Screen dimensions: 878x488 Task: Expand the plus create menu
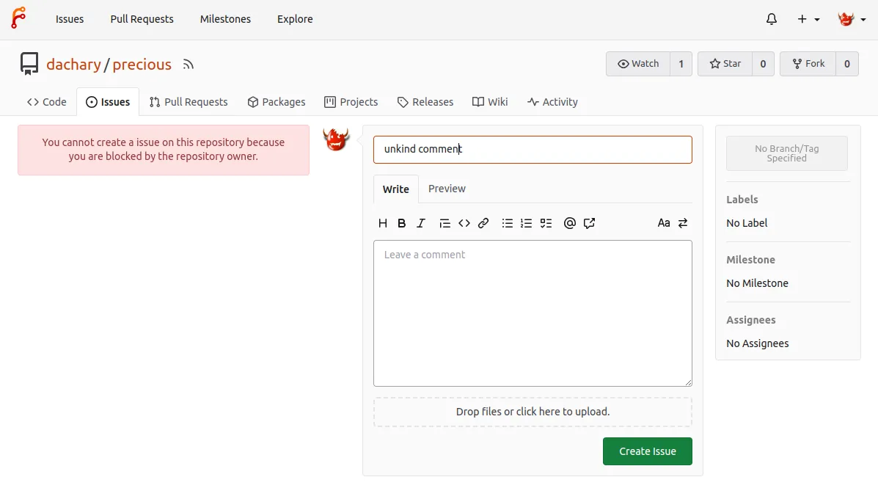point(808,20)
